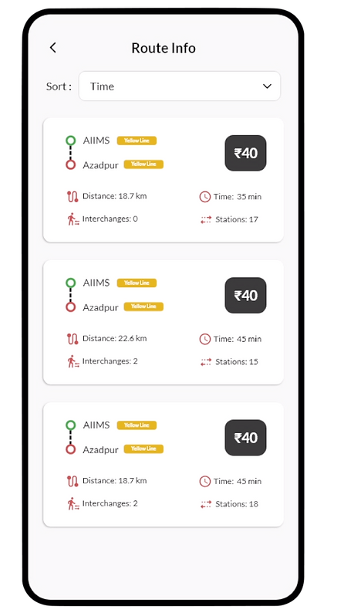Click the red Azadpur destination circle in third card
Image resolution: width=344 pixels, height=613 pixels.
(x=71, y=449)
